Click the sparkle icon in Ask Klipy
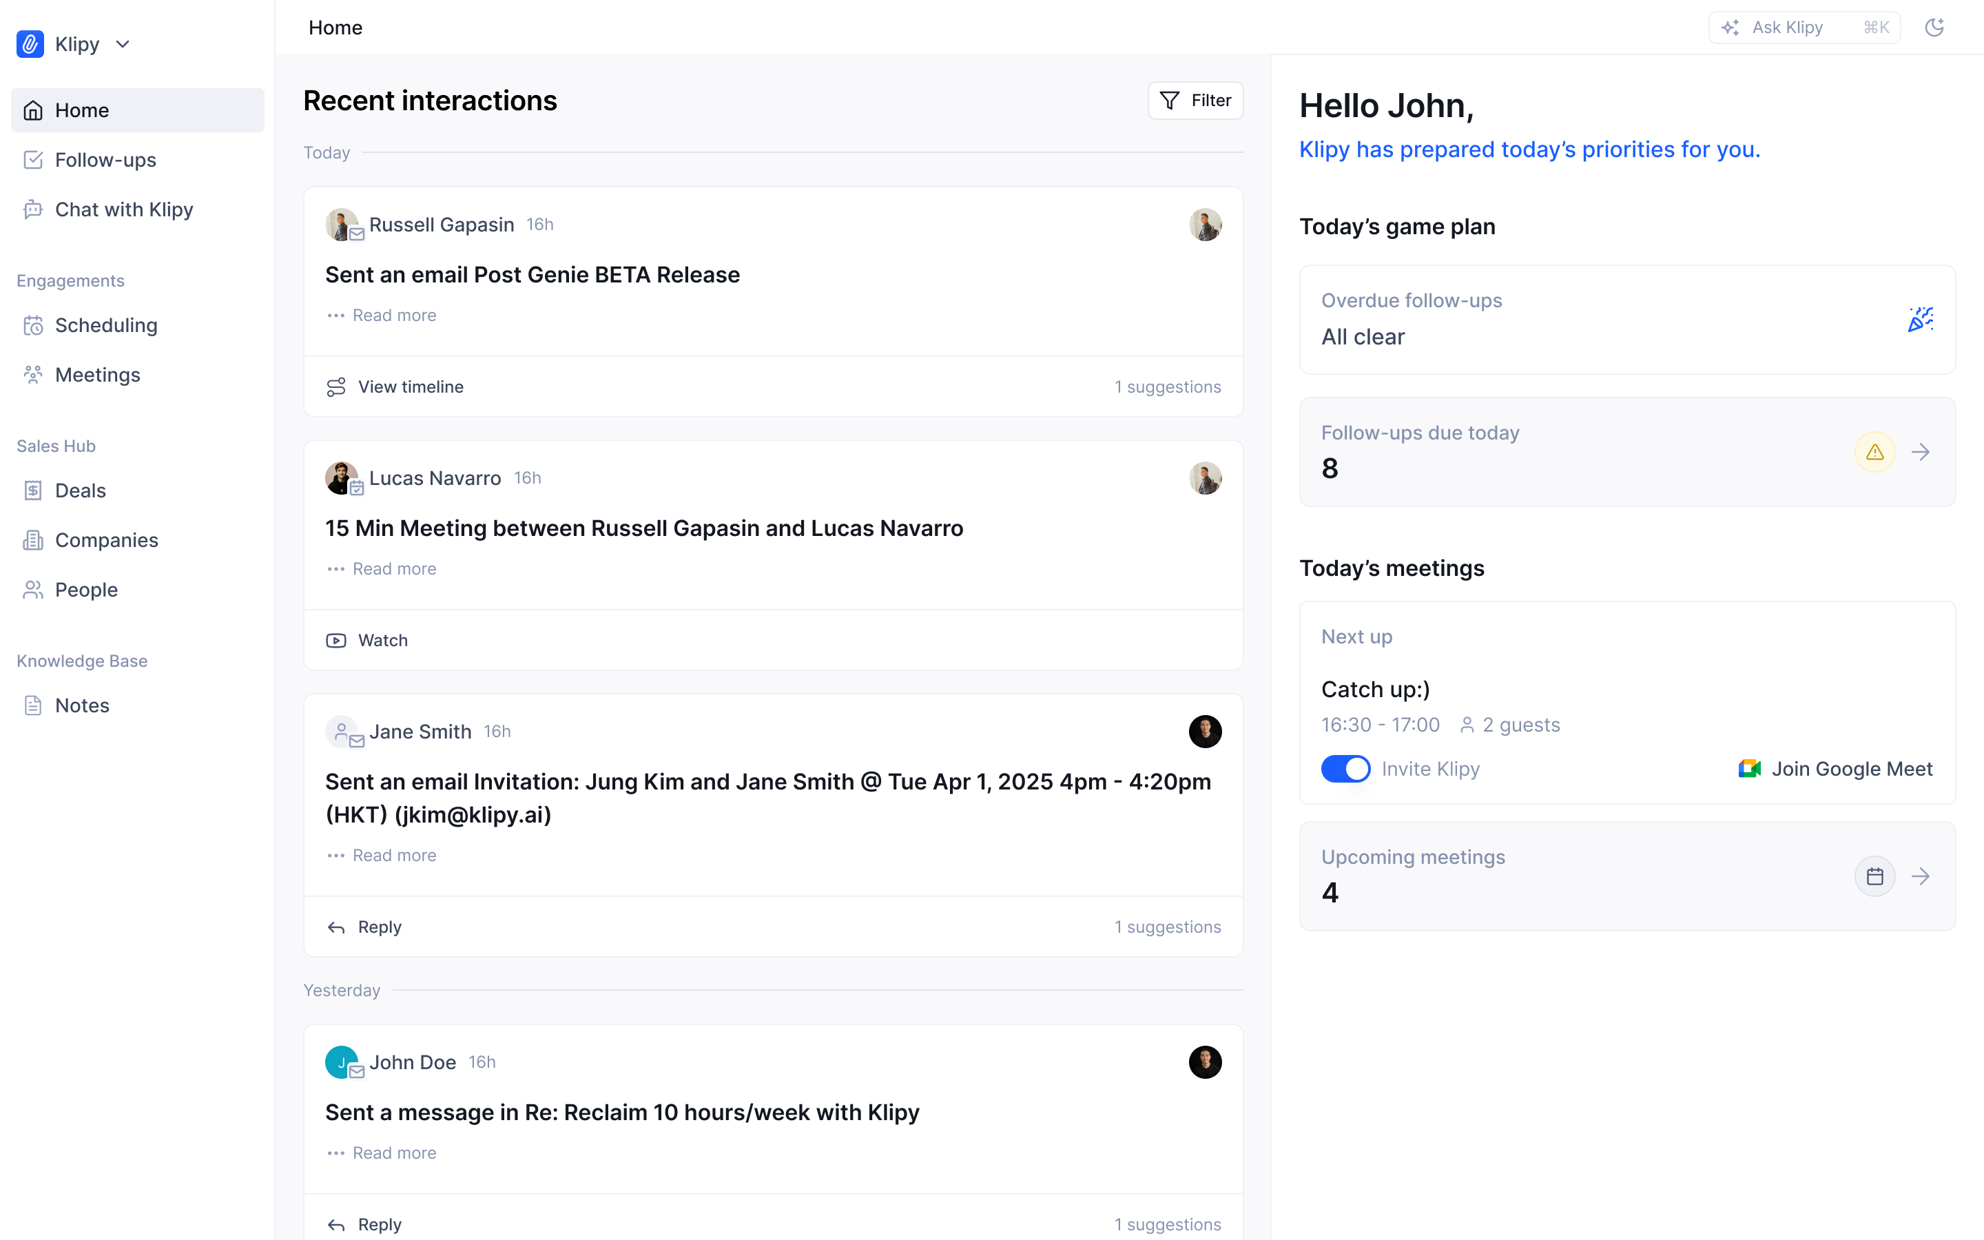Viewport: 1984px width, 1240px height. [1730, 28]
